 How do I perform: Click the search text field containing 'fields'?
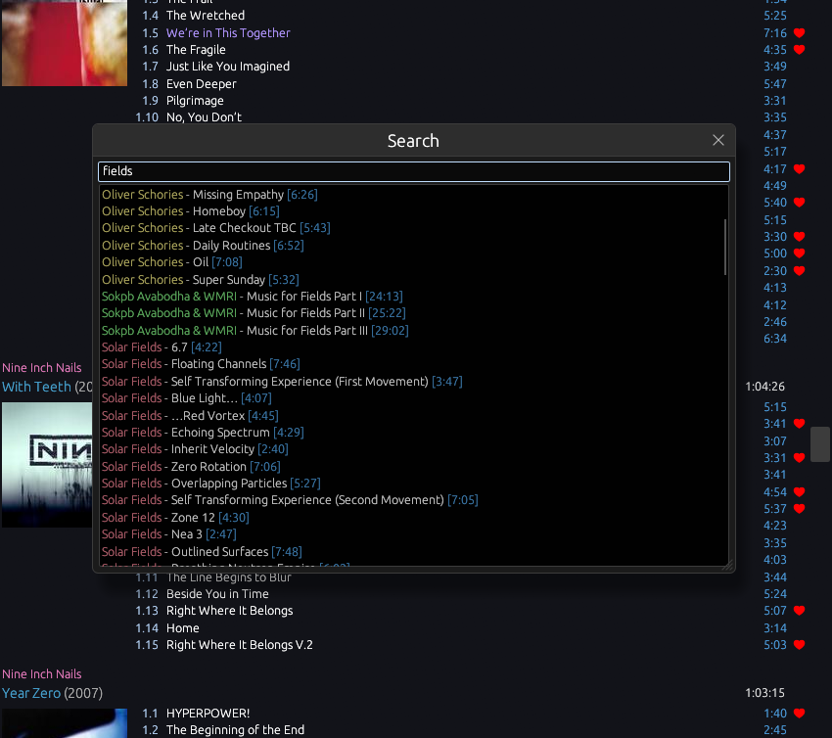click(413, 171)
